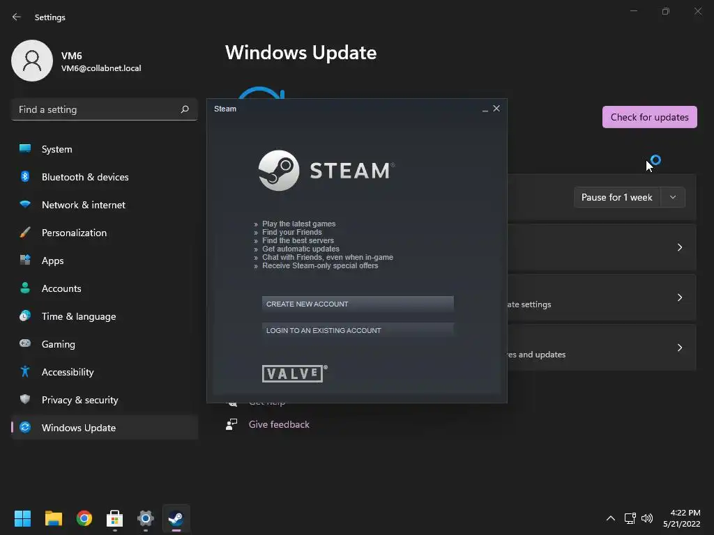Click 'Play the latest games' text in Steam
This screenshot has height=535, width=714.
(x=298, y=224)
